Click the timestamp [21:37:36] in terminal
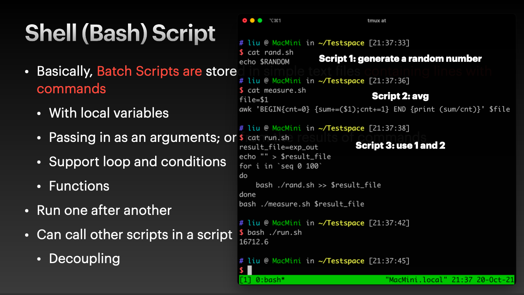524x295 pixels. (389, 81)
